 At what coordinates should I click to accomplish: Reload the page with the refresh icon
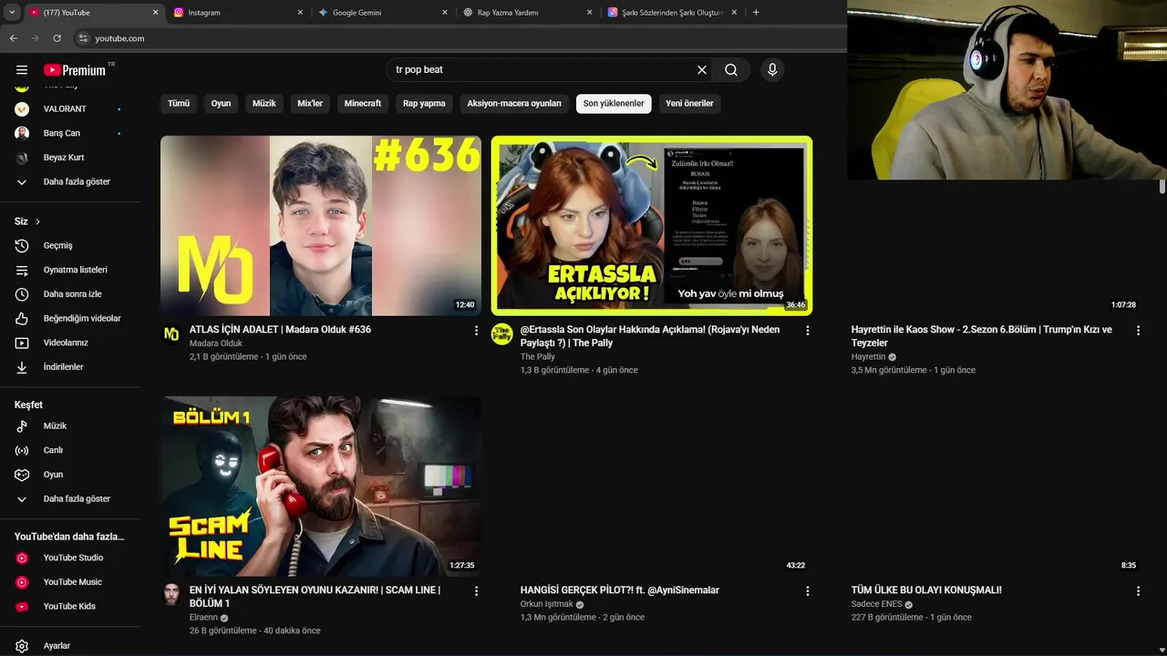[x=57, y=38]
